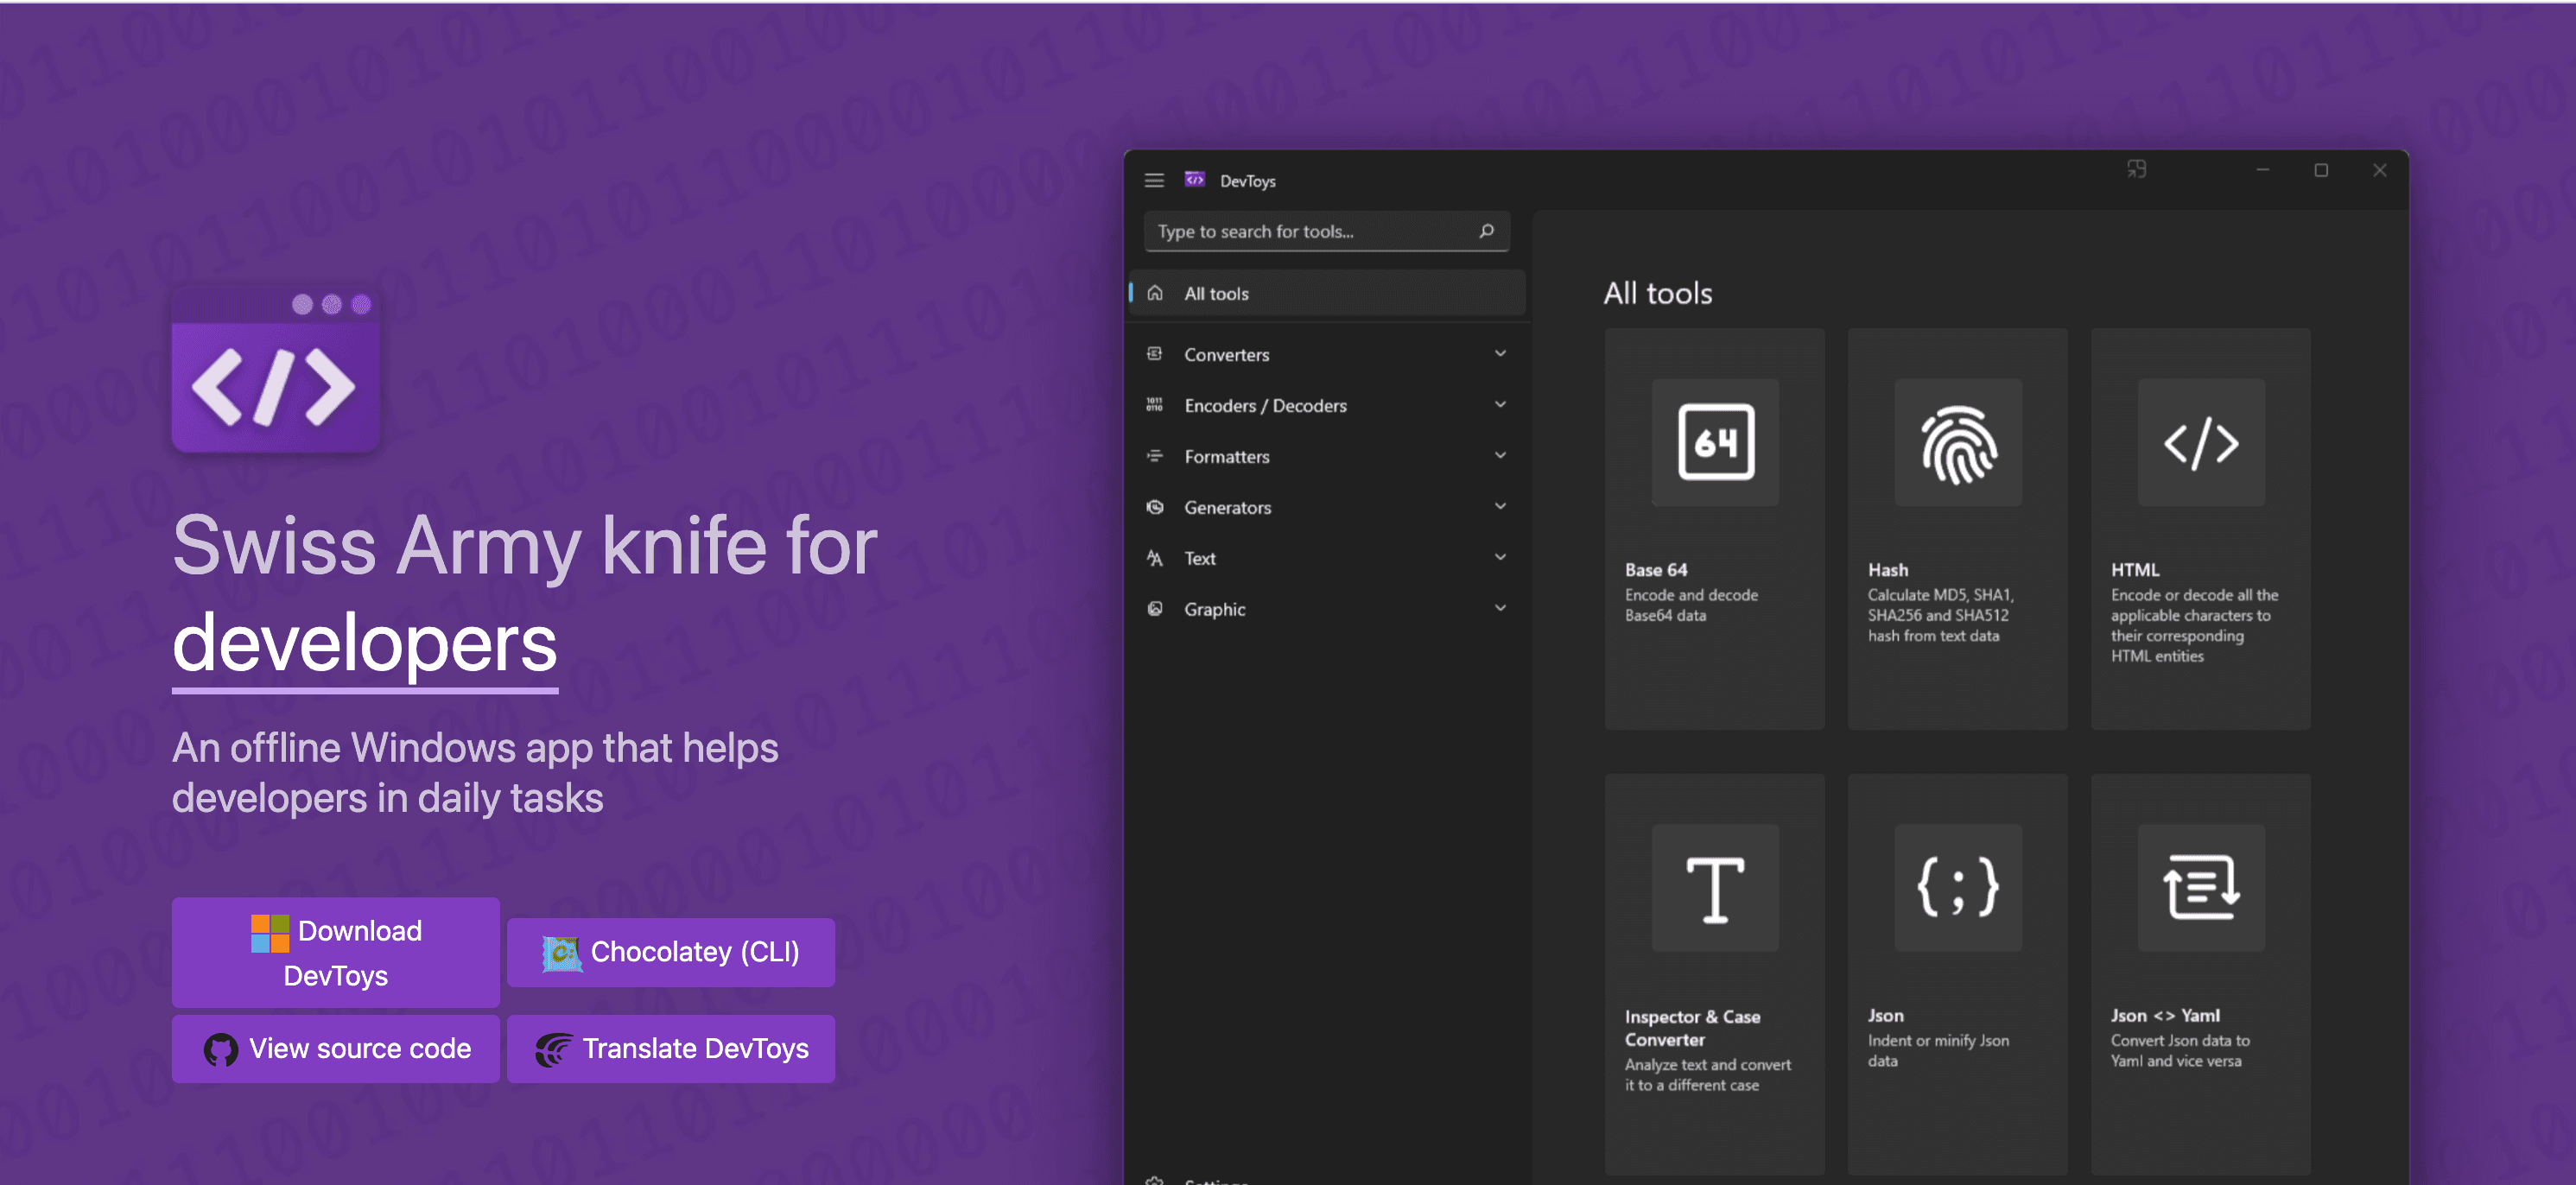Open the Inspector & Case Converter icon
The height and width of the screenshot is (1185, 2576).
tap(1715, 888)
